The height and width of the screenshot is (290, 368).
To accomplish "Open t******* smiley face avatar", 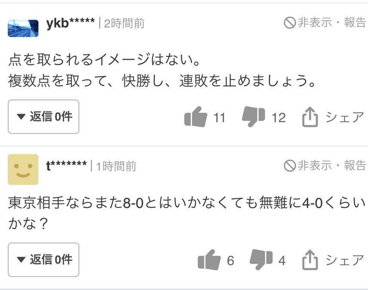I will (x=23, y=170).
